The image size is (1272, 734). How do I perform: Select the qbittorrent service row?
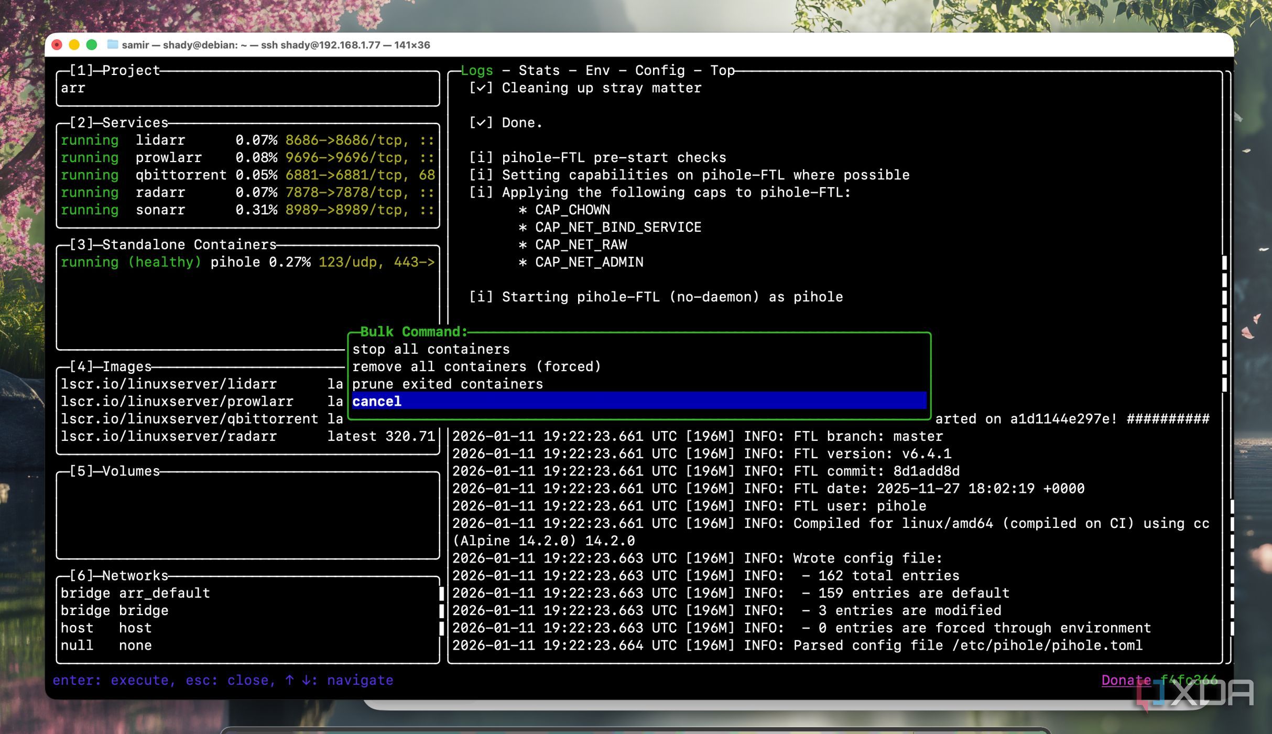[x=247, y=175]
